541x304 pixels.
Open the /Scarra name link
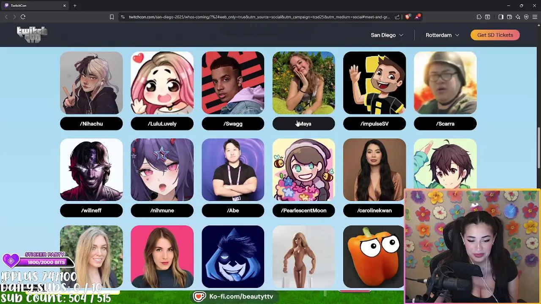click(445, 124)
